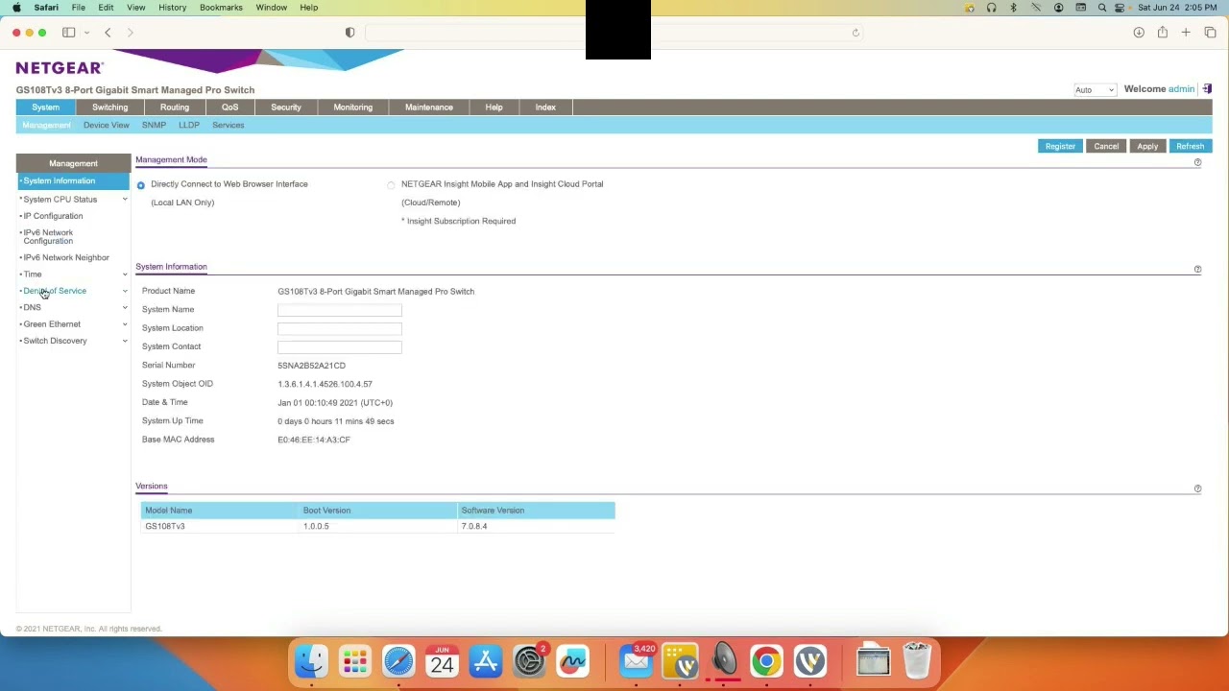Open the Safari sidebar dropdown chevron
This screenshot has height=691, width=1229.
click(86, 33)
